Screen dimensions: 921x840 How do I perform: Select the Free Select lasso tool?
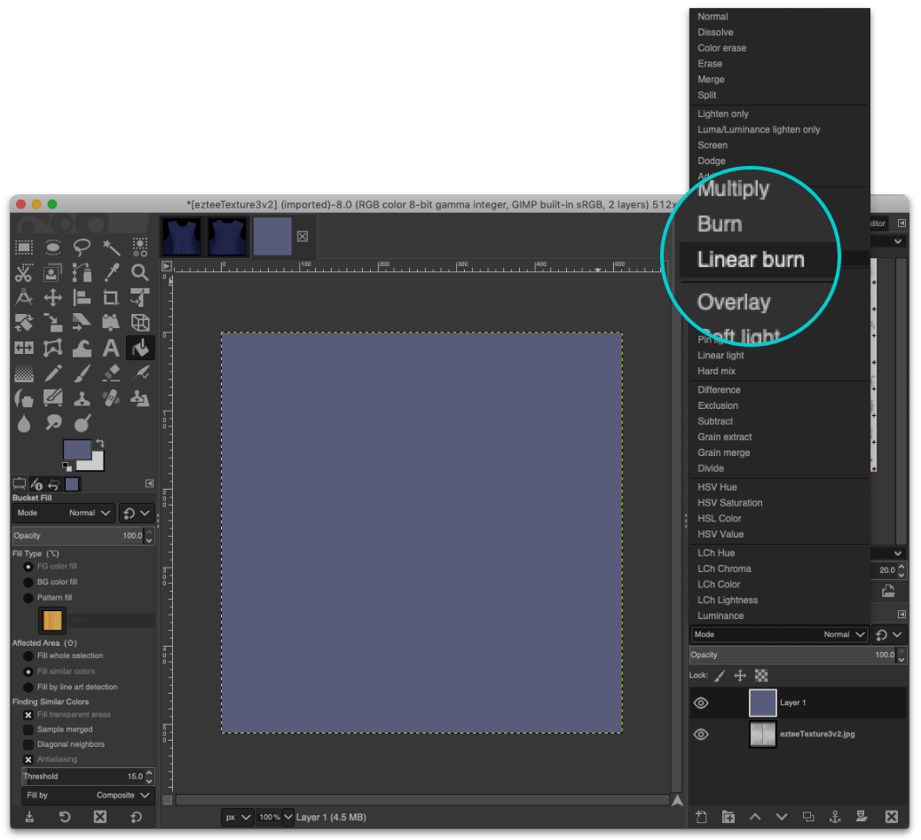tap(82, 247)
